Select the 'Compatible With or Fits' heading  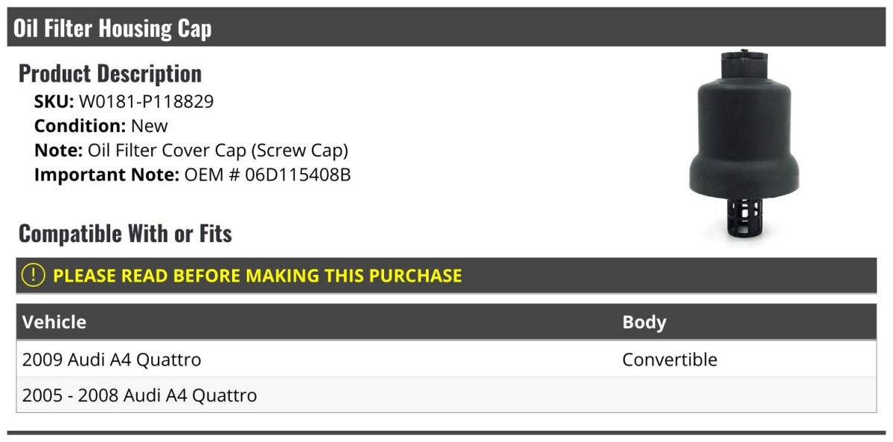(x=125, y=234)
